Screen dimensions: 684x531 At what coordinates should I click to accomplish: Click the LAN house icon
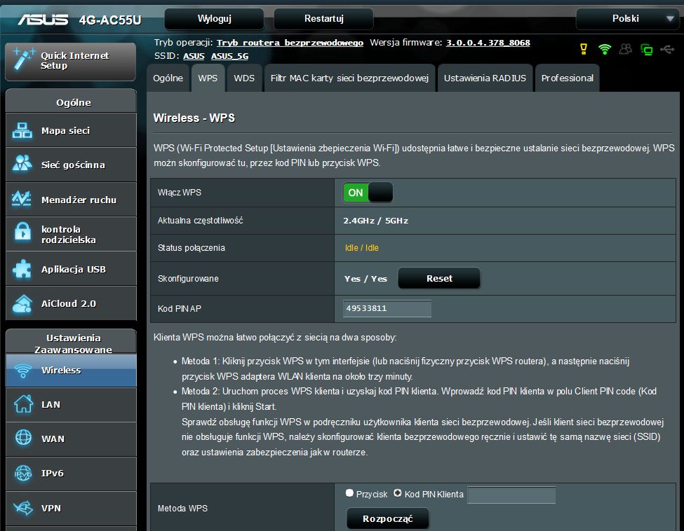coord(23,404)
